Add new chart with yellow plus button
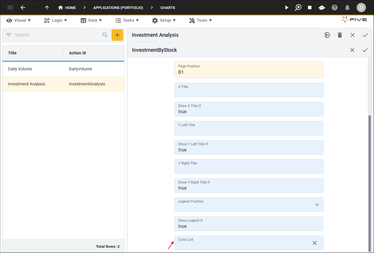The width and height of the screenshot is (374, 253). [x=117, y=35]
